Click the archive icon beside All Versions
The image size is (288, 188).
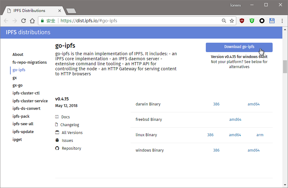point(57,132)
